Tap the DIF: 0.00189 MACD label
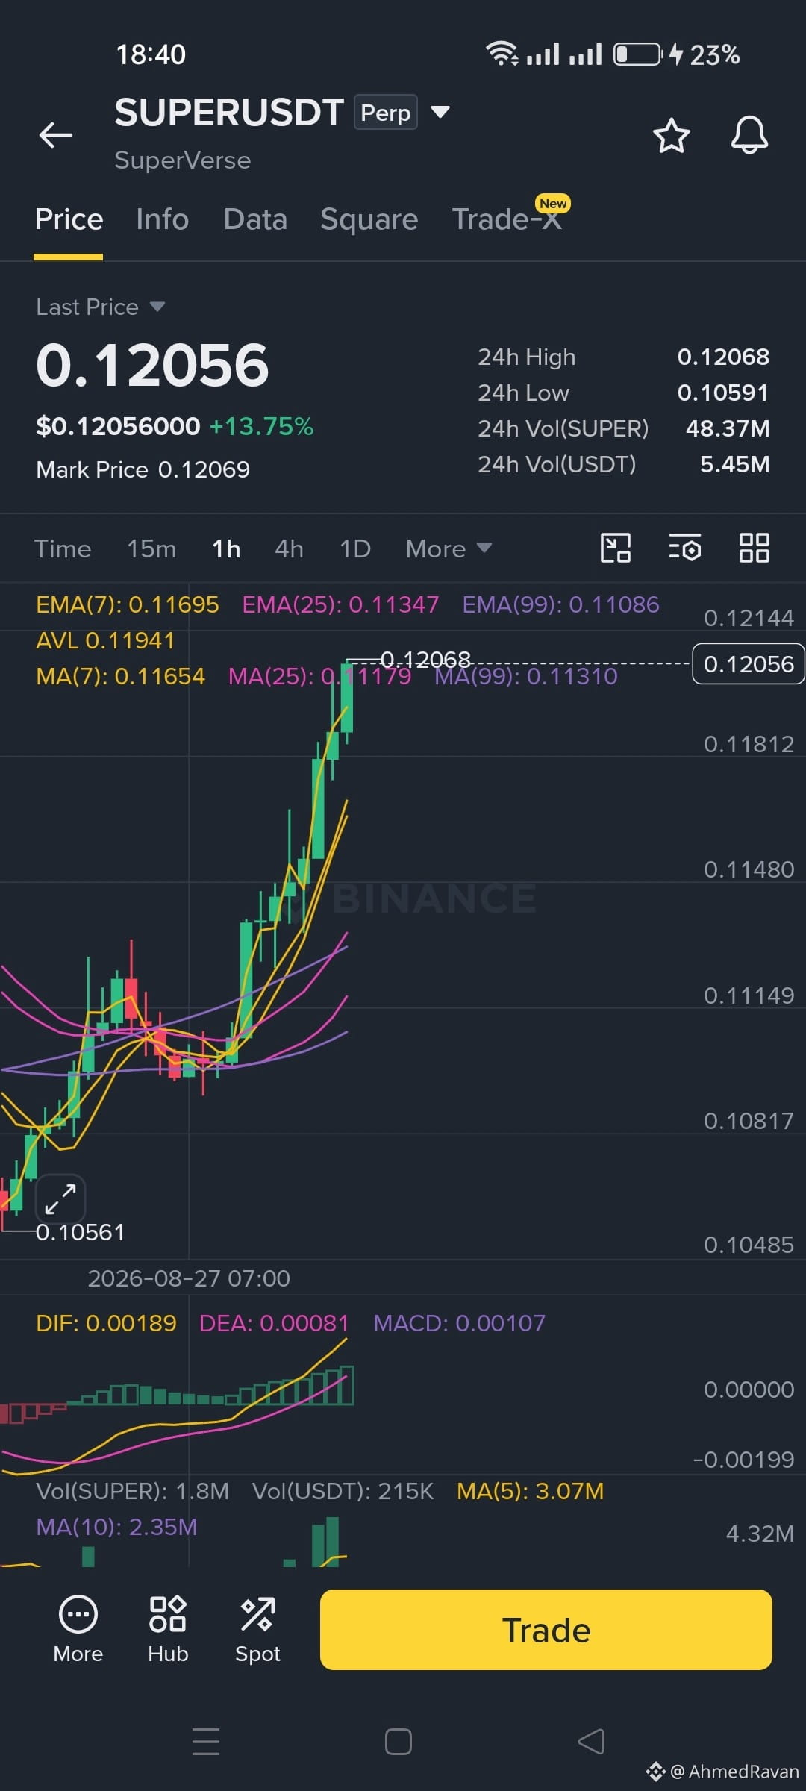The width and height of the screenshot is (806, 1791). pyautogui.click(x=106, y=1323)
